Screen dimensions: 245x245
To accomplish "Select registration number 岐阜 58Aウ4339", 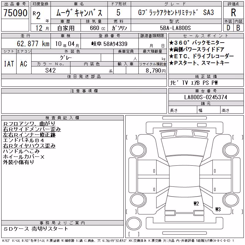I will tap(109, 44).
